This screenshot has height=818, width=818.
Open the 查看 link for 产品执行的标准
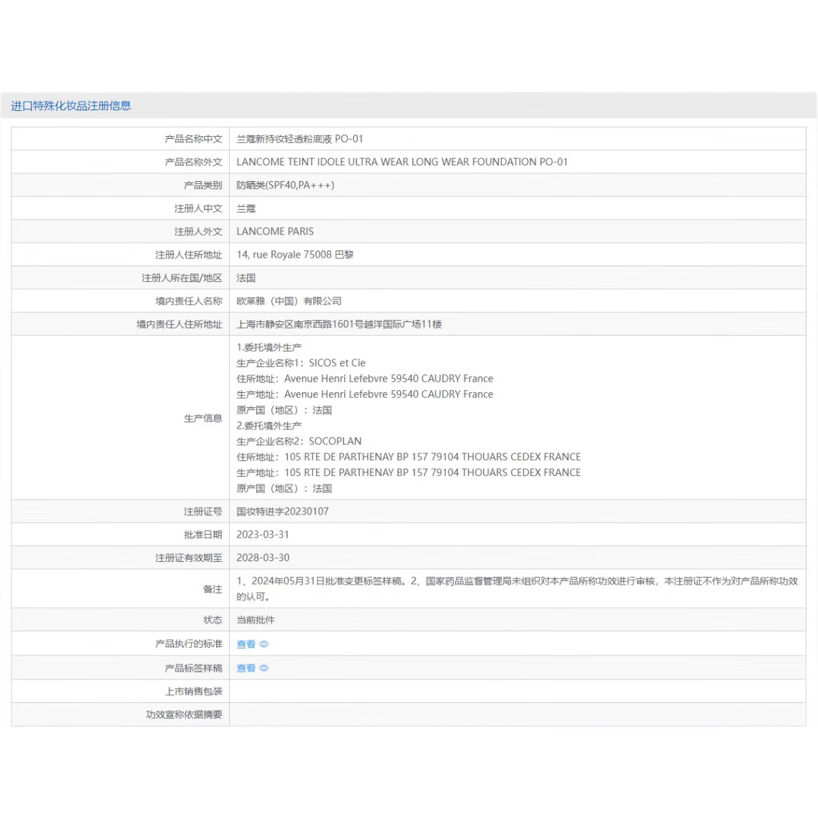tap(246, 644)
